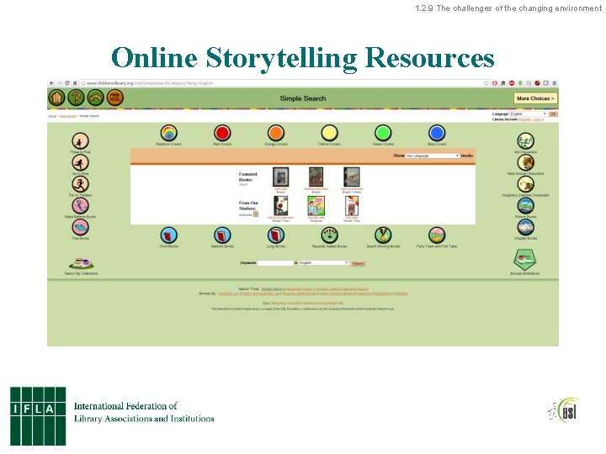Click the green curved-arrow Back icon
The height and width of the screenshot is (454, 606).
click(x=95, y=98)
